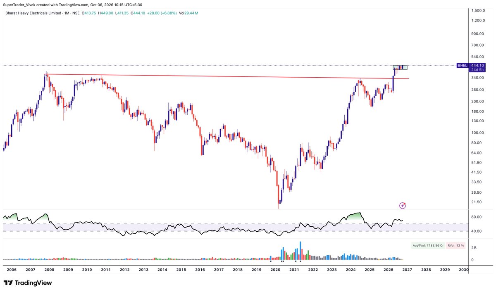Click the 130.00 price axis label
496x292 pixels.
click(477, 121)
